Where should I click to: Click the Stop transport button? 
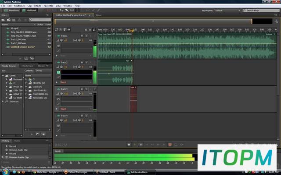(x=129, y=144)
